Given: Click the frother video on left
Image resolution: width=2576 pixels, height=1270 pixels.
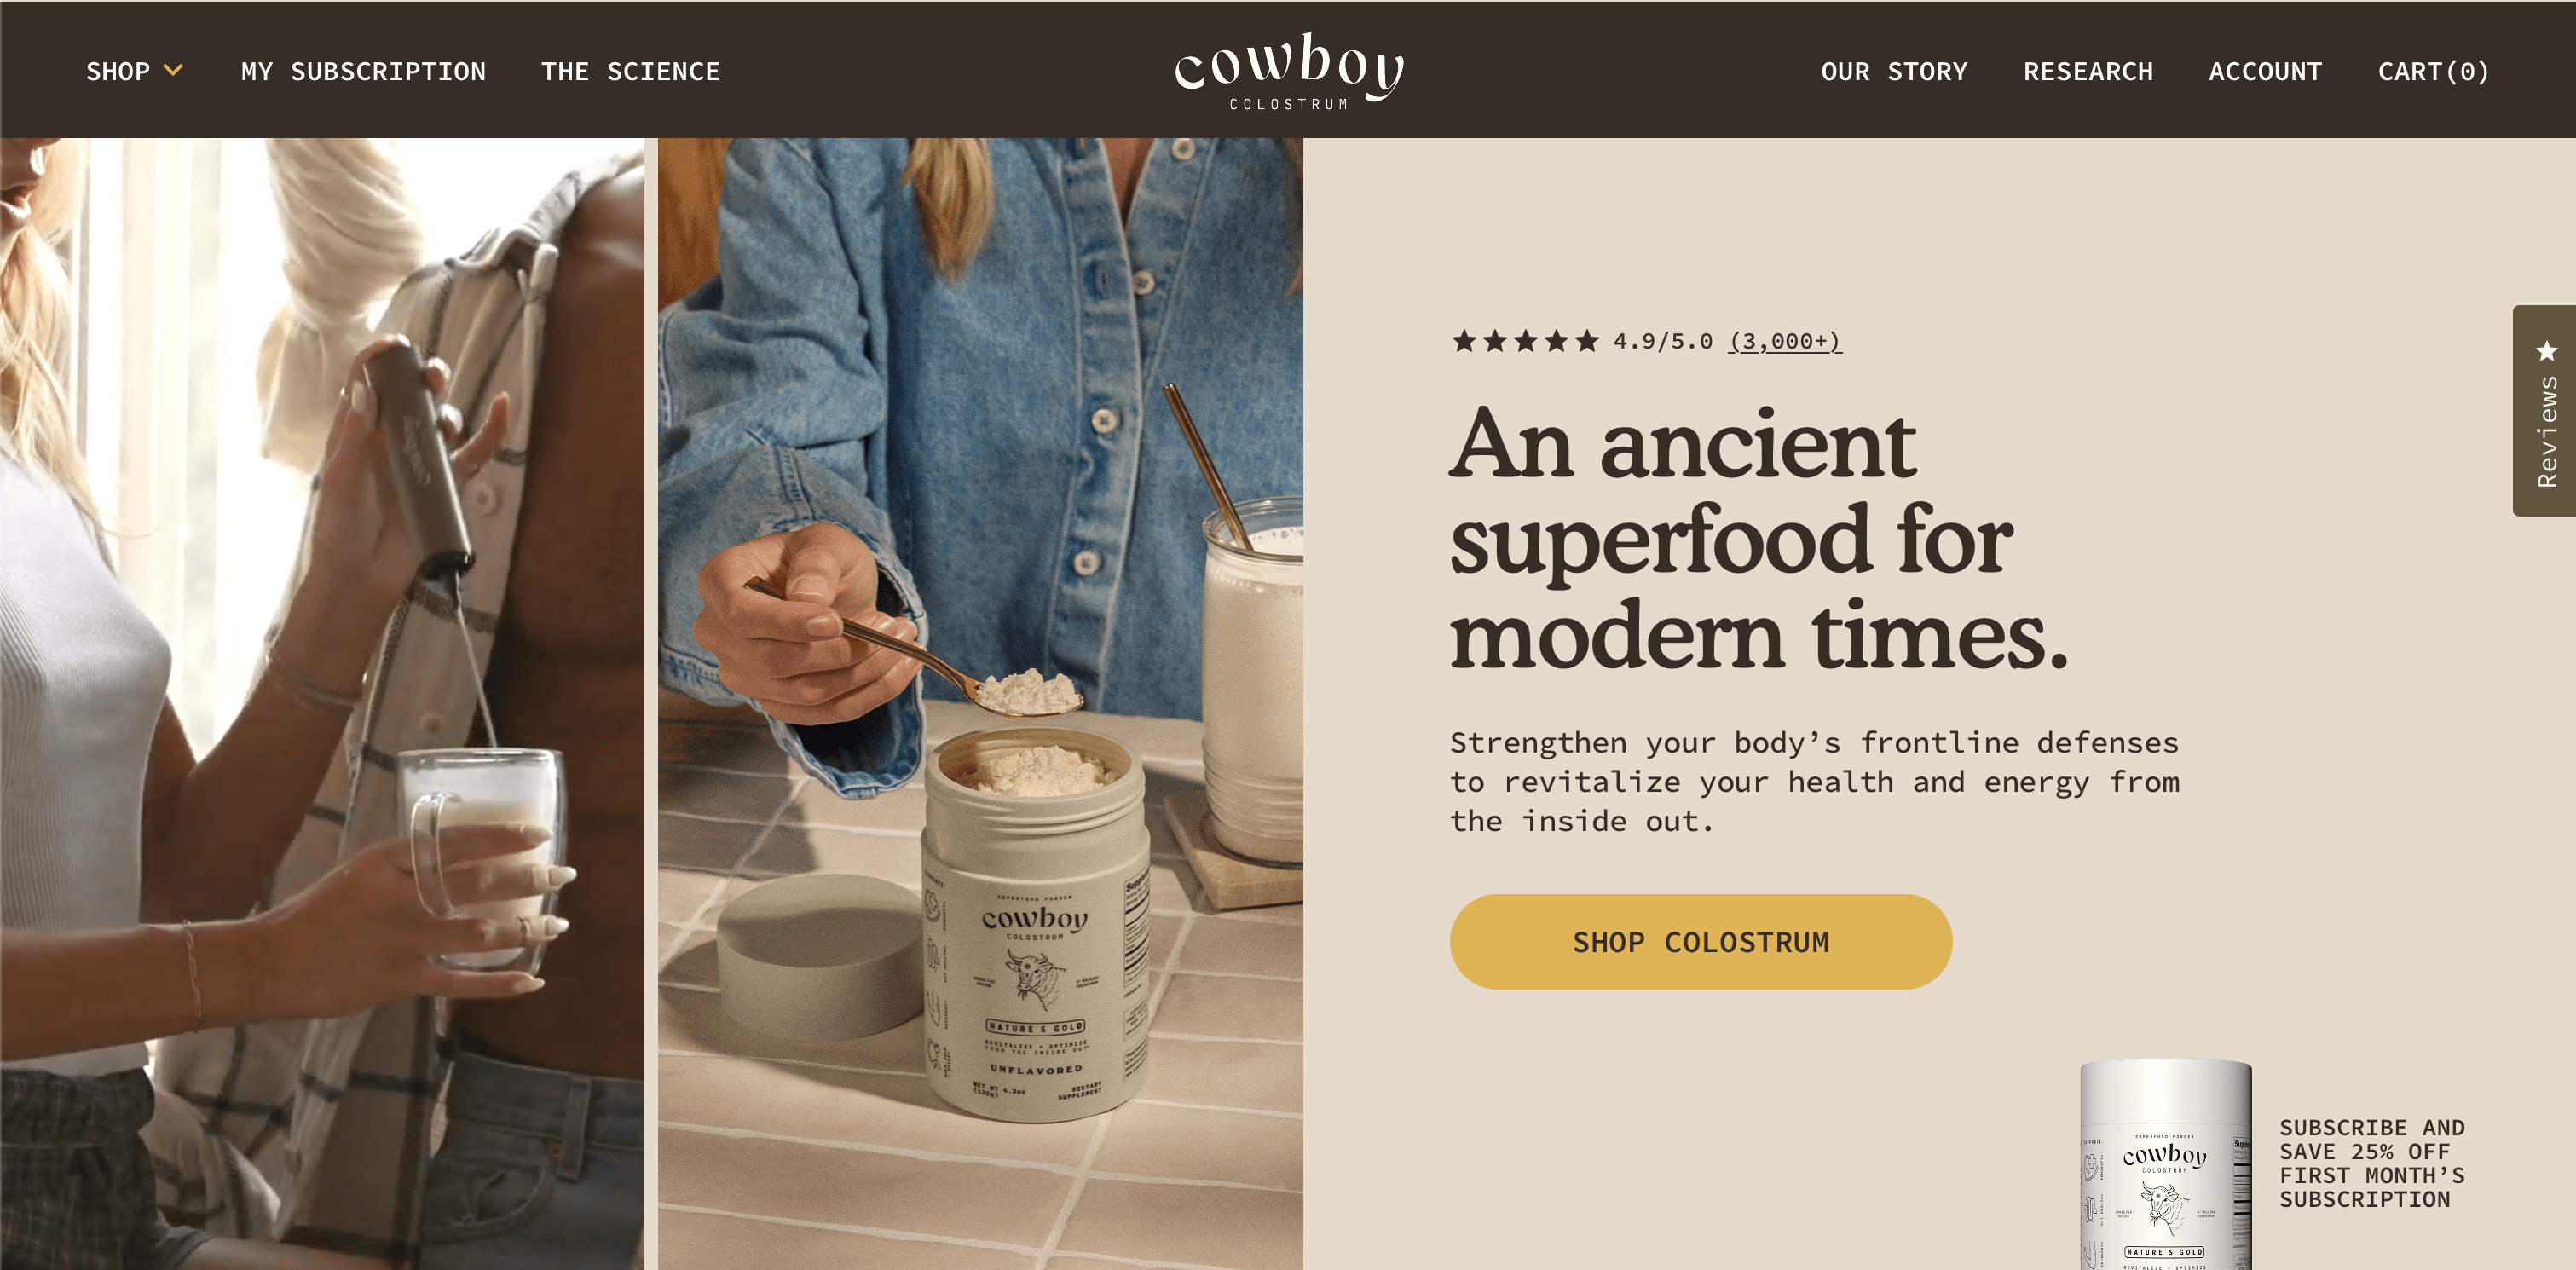Looking at the screenshot, I should click(x=322, y=704).
